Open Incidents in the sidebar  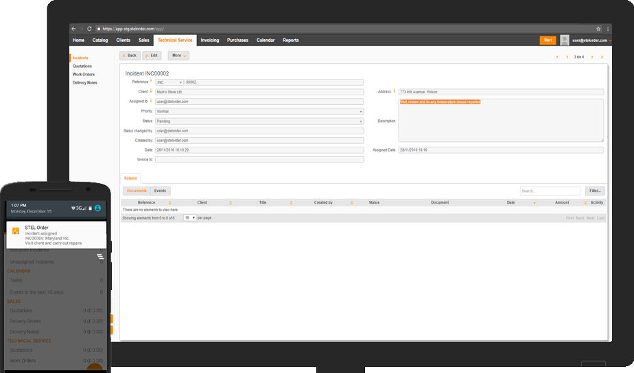[80, 58]
